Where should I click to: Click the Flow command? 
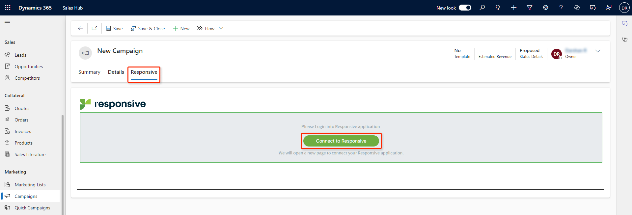(x=206, y=29)
